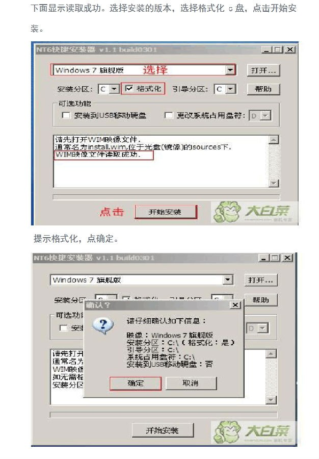Cancel the dialog with 取消 button
This screenshot has height=459, width=319.
(x=191, y=383)
